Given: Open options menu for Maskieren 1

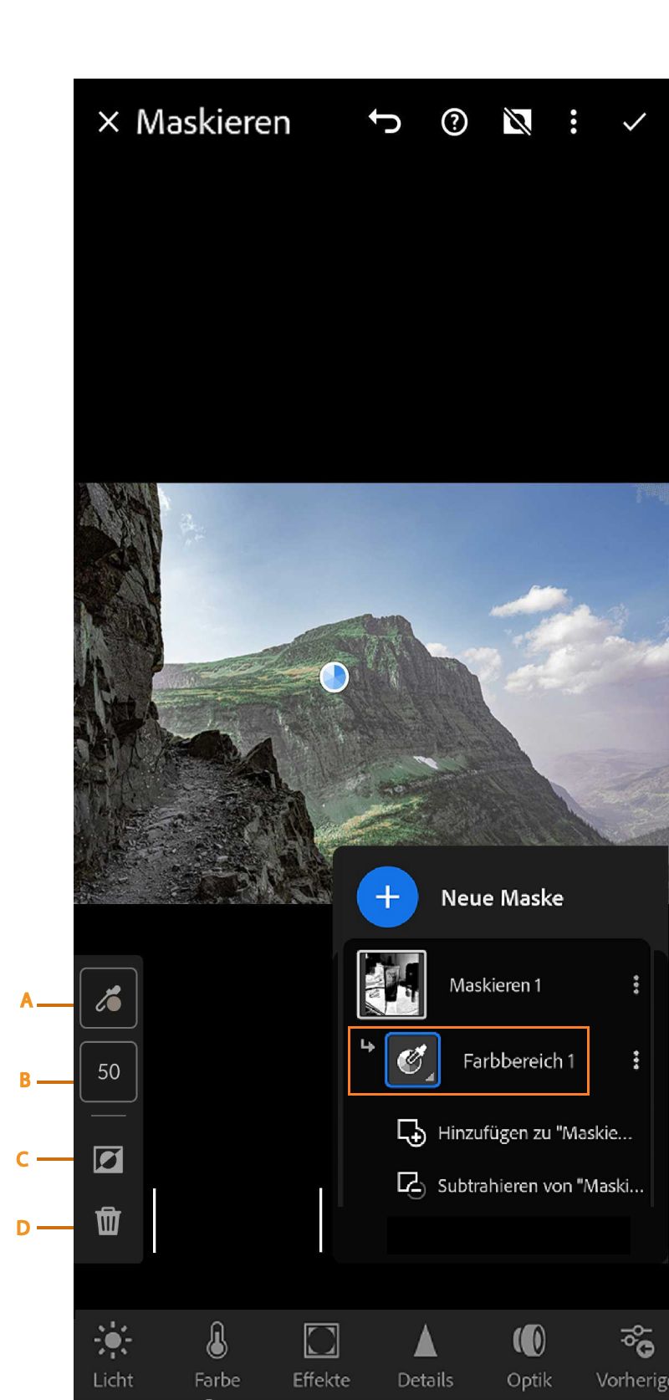Looking at the screenshot, I should point(636,984).
